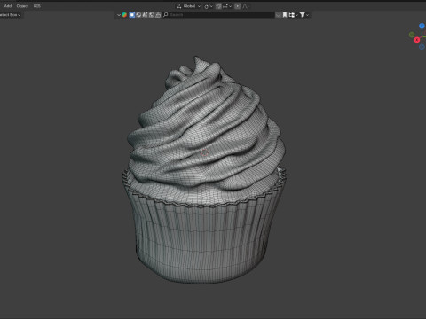Open the Global transform orientation dropdown
Screen dimensions: 426x319
click(x=188, y=6)
